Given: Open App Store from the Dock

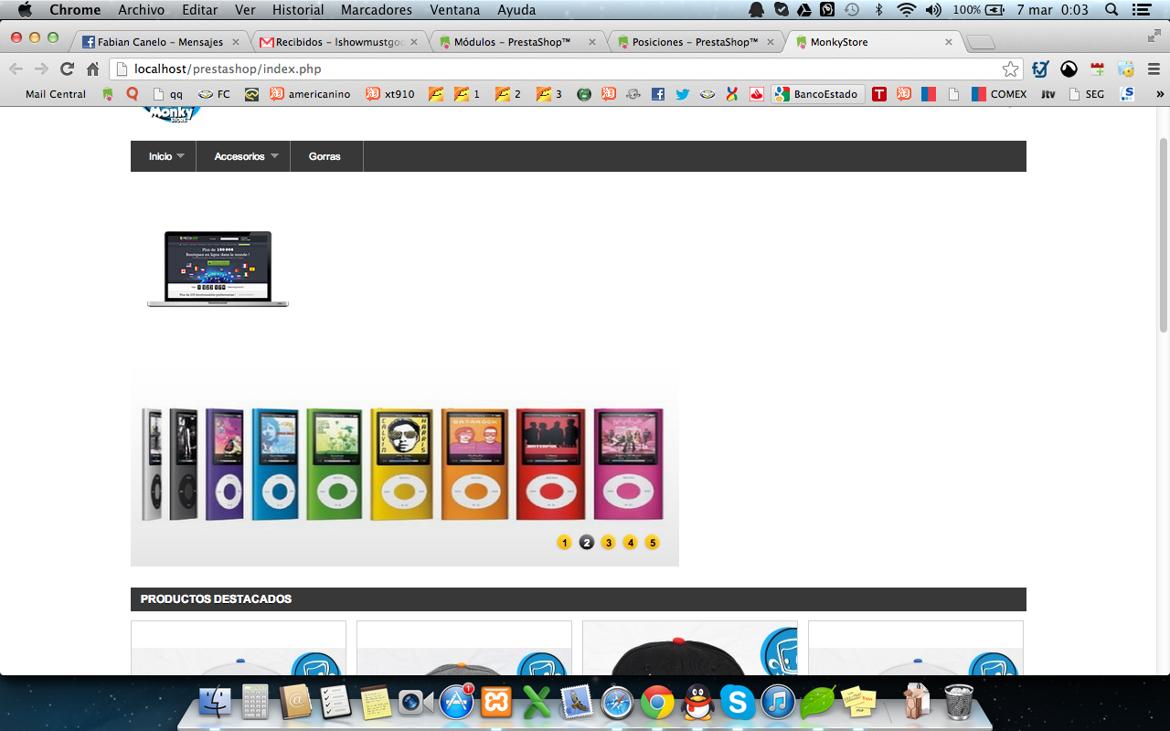Looking at the screenshot, I should (x=456, y=702).
